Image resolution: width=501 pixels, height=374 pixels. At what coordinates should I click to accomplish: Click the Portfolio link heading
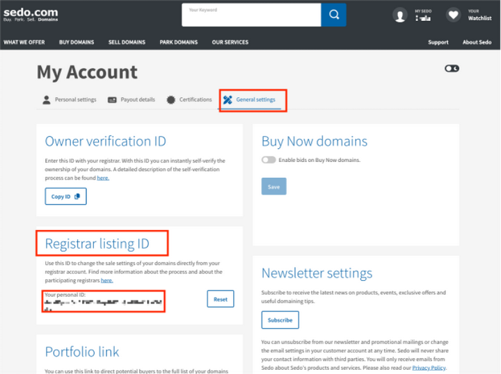[82, 352]
